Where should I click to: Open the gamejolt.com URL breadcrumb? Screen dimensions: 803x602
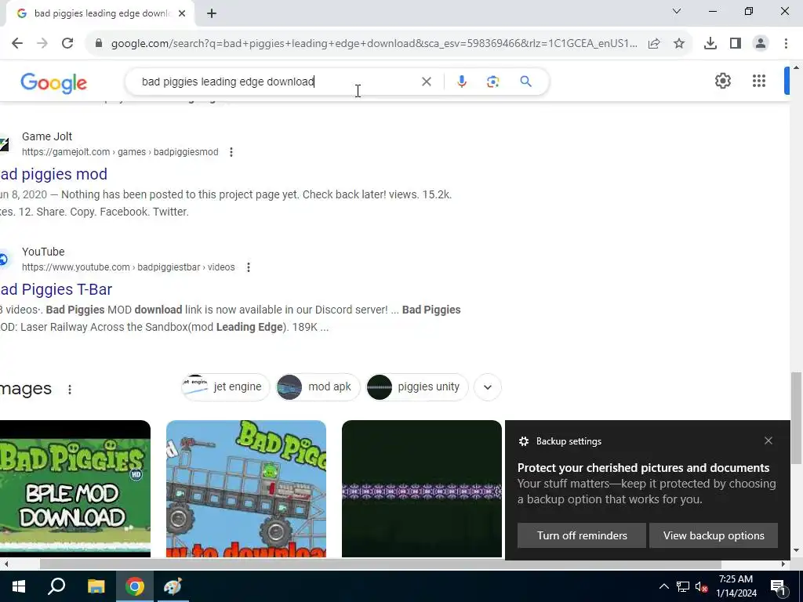[120, 152]
